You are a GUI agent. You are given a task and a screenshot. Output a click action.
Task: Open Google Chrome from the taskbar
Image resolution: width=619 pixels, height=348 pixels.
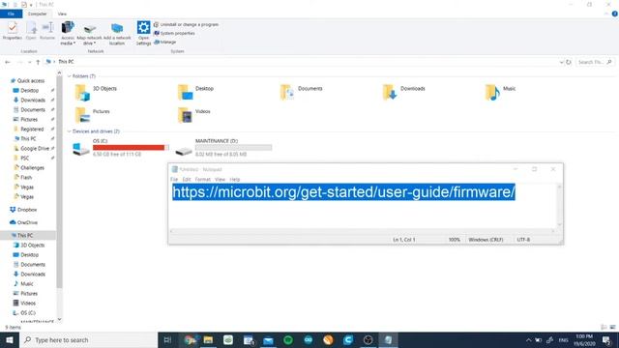click(x=190, y=339)
